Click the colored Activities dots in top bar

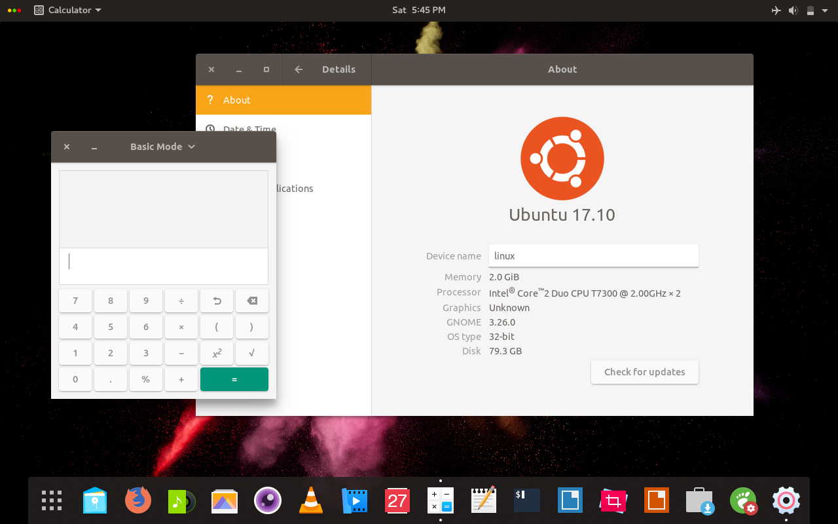(x=14, y=10)
